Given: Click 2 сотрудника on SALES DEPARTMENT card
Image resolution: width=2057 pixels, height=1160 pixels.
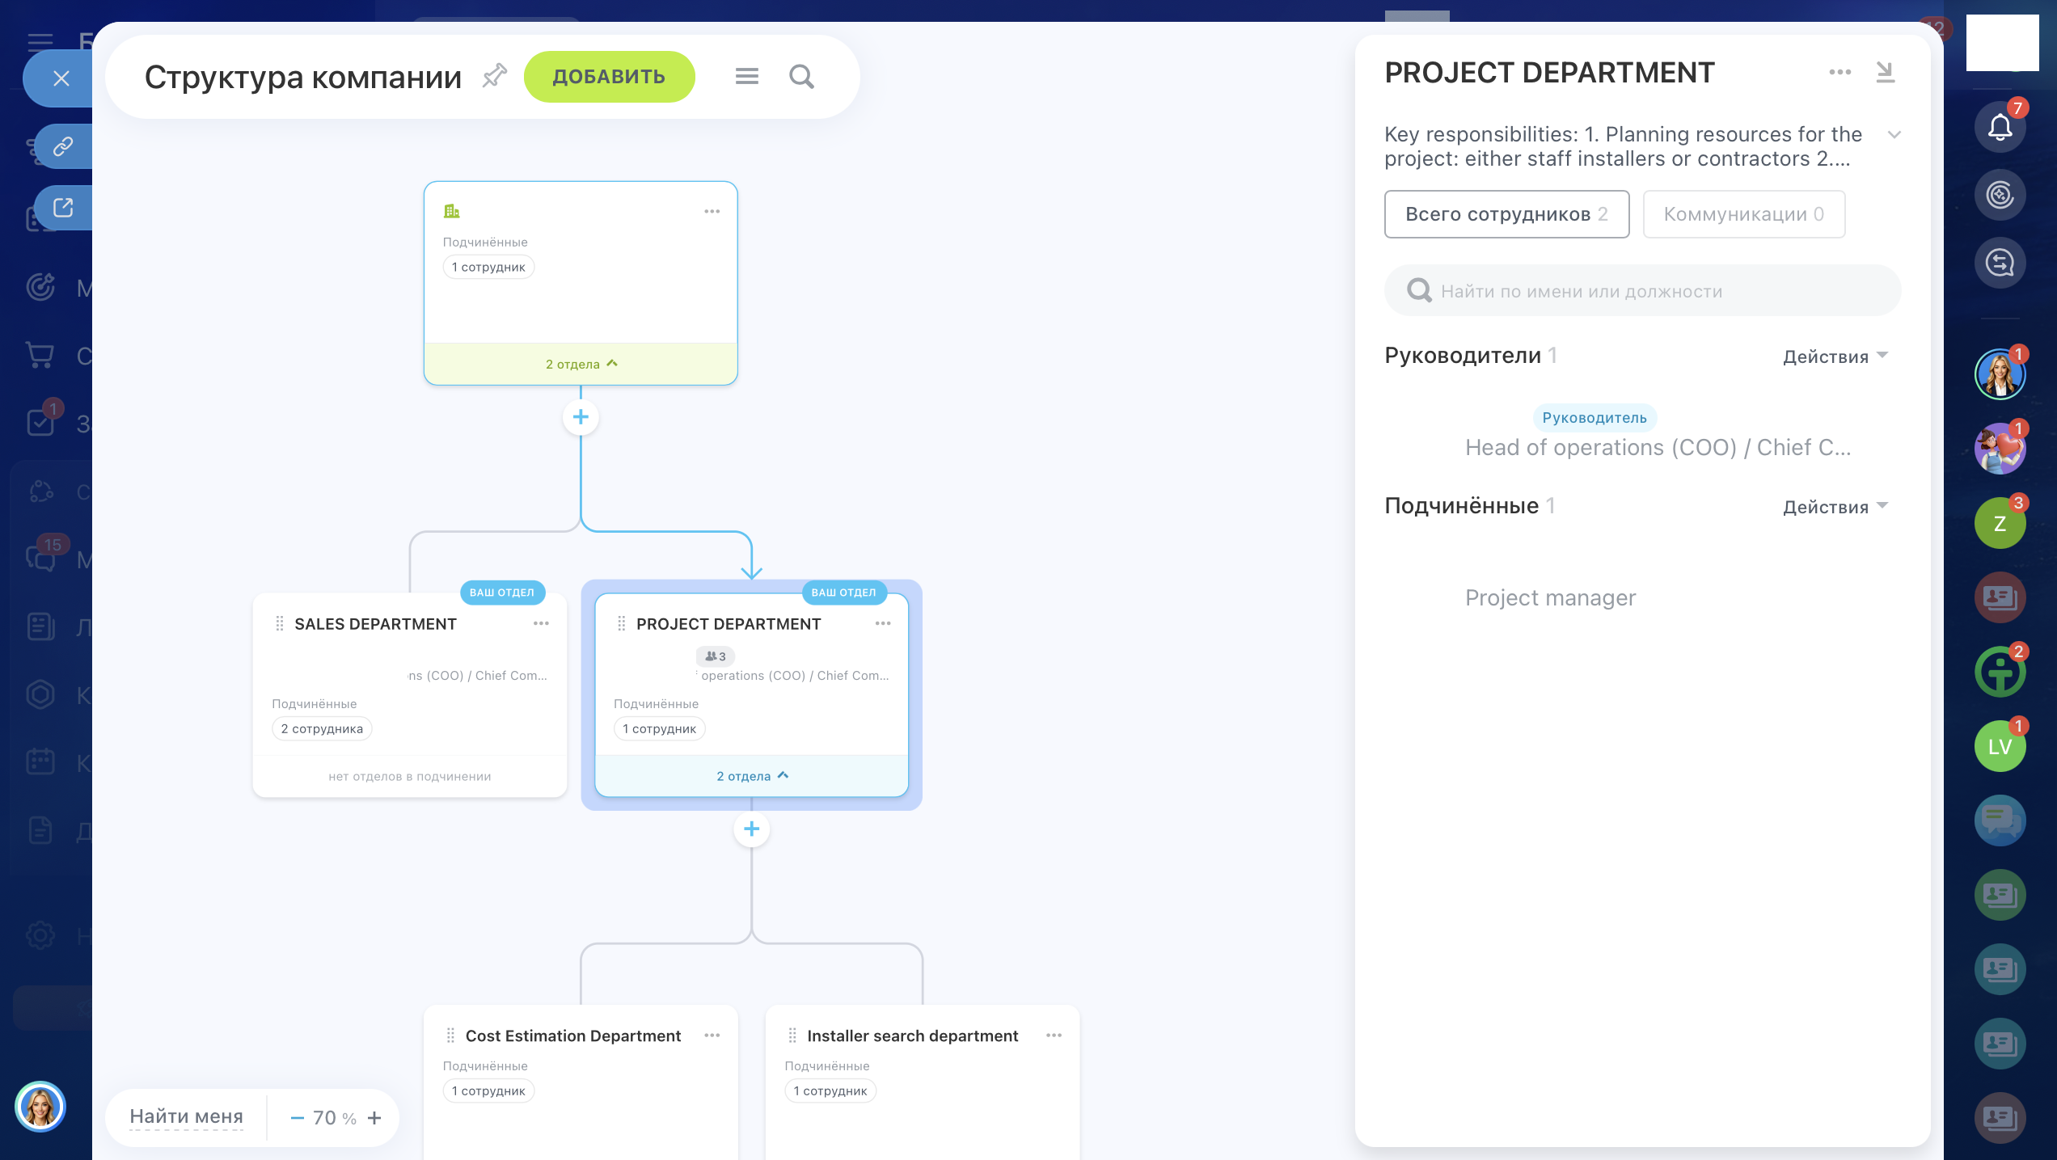Looking at the screenshot, I should coord(322,728).
